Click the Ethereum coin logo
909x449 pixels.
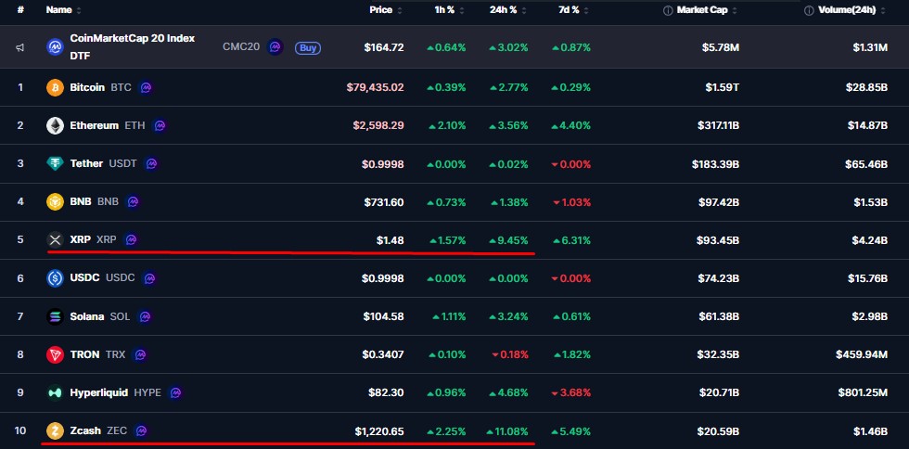click(x=55, y=126)
